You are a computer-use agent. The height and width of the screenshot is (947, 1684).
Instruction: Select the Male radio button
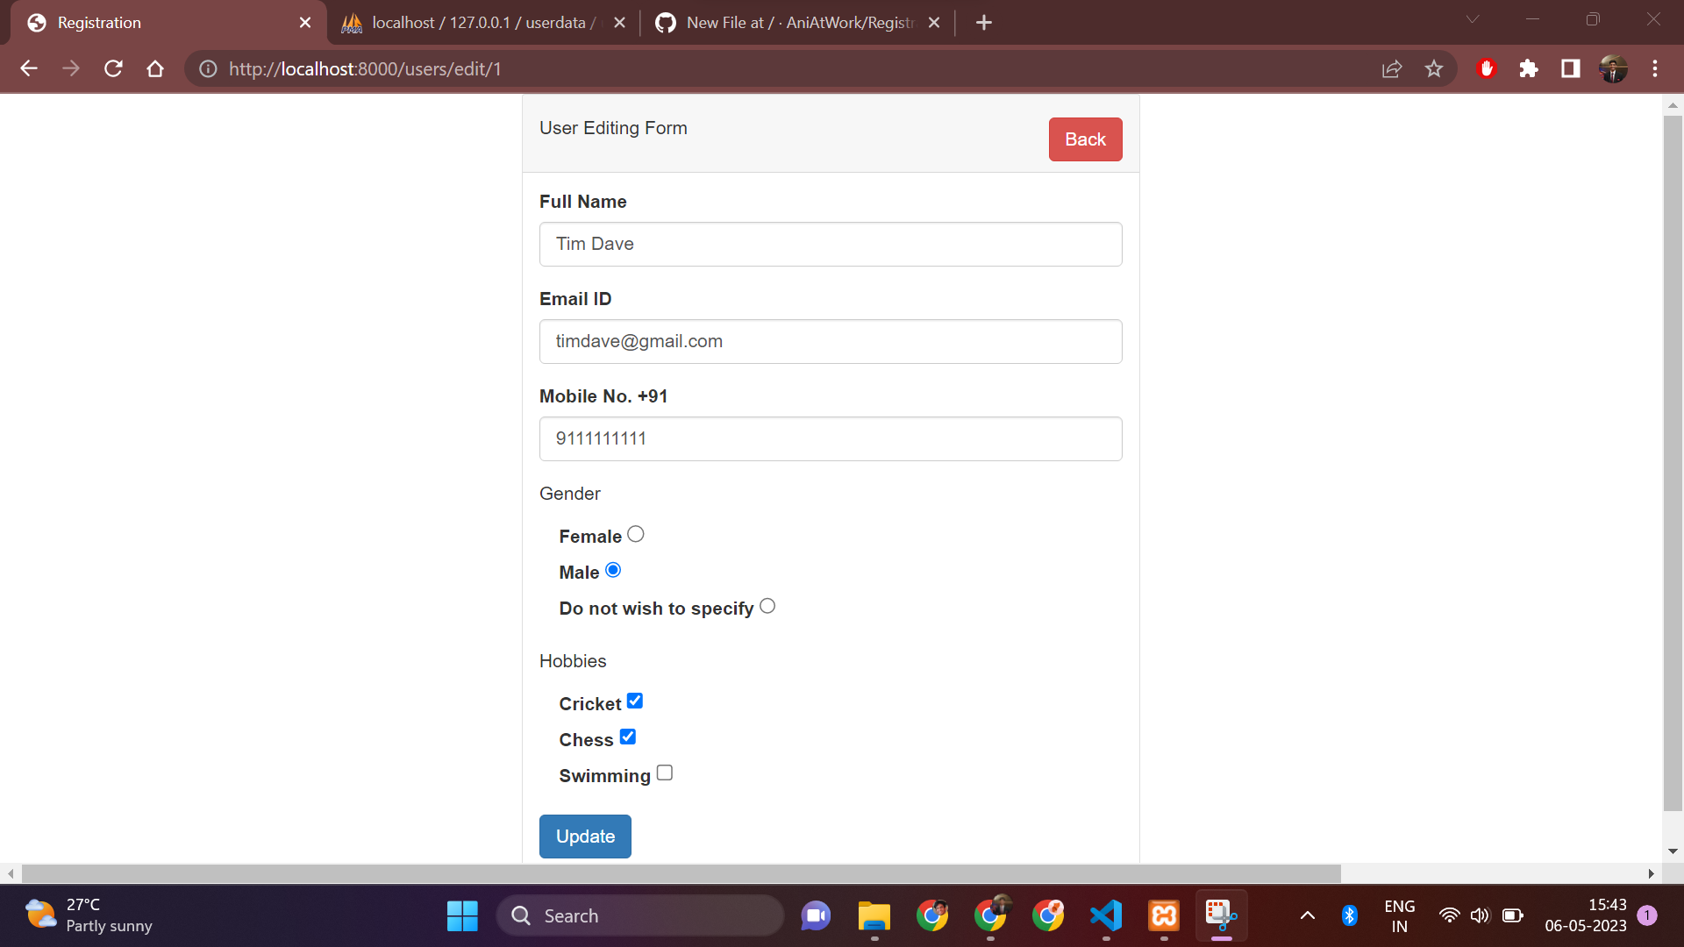pos(613,570)
